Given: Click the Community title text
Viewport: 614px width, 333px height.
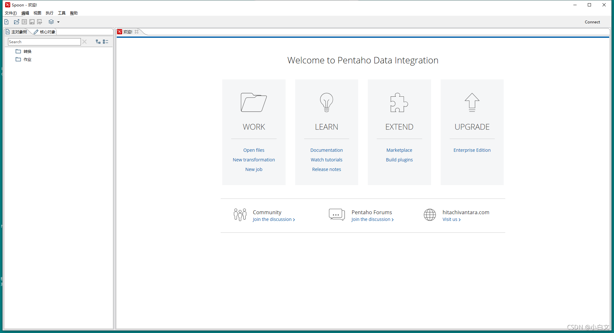Looking at the screenshot, I should [x=267, y=212].
